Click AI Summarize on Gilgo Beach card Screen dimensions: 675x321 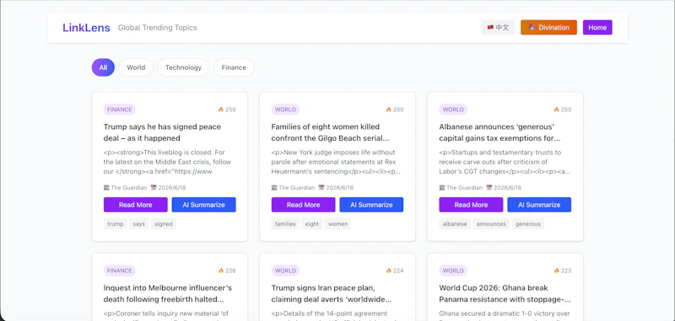pyautogui.click(x=371, y=205)
